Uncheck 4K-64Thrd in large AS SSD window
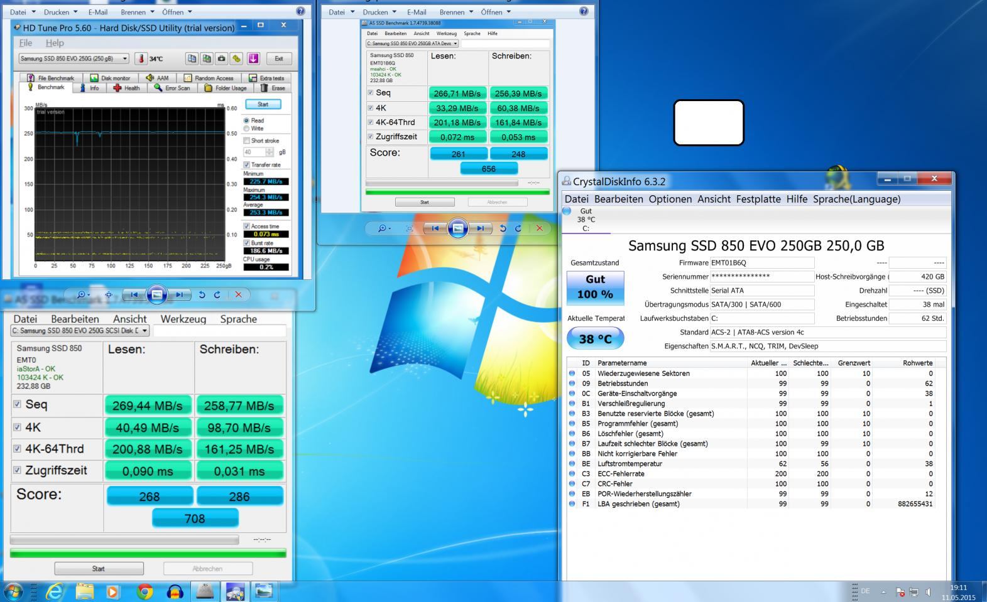 pos(18,449)
